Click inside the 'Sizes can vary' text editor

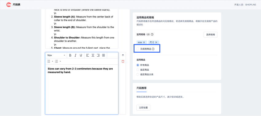coord(82,89)
